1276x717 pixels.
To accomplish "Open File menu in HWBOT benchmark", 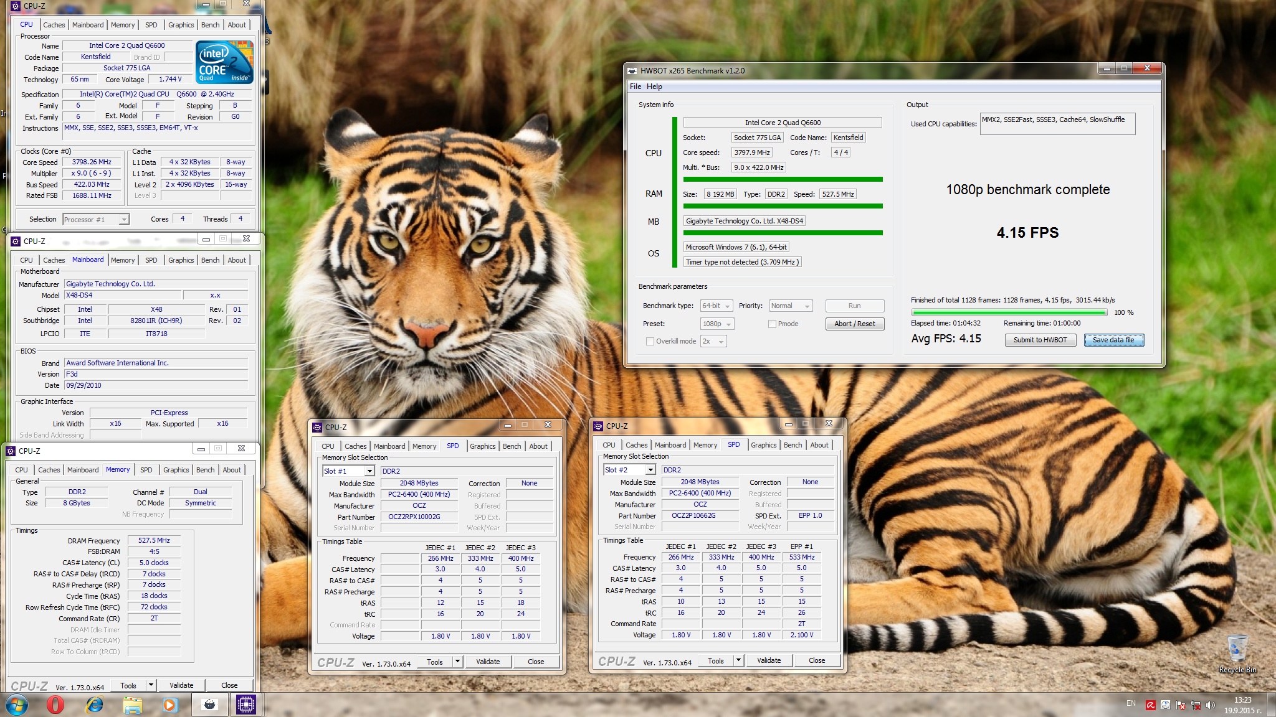I will coord(636,87).
